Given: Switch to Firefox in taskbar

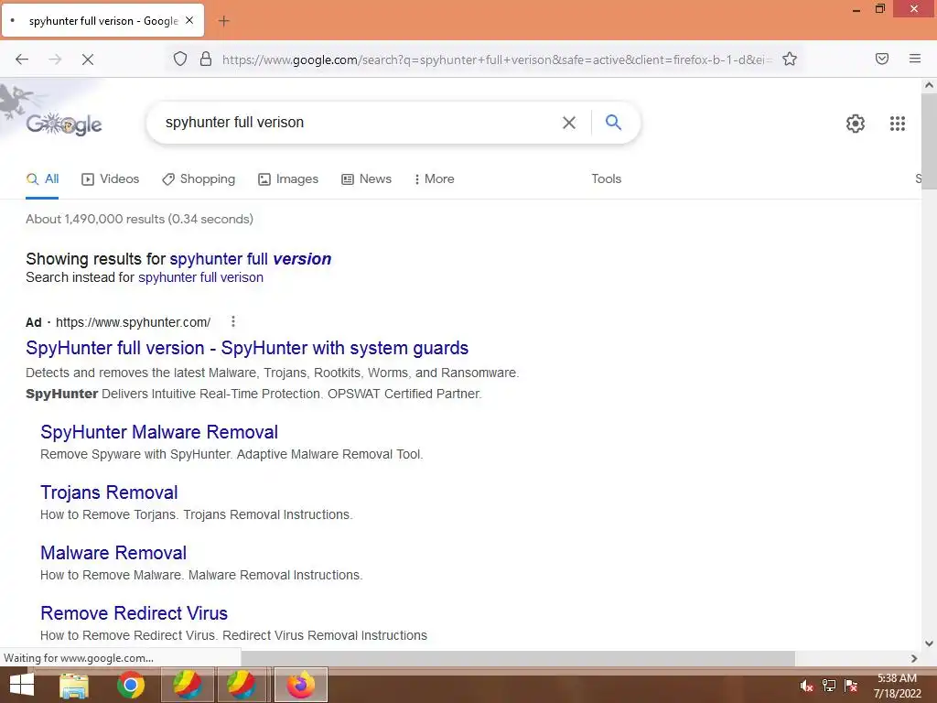Looking at the screenshot, I should [x=300, y=685].
